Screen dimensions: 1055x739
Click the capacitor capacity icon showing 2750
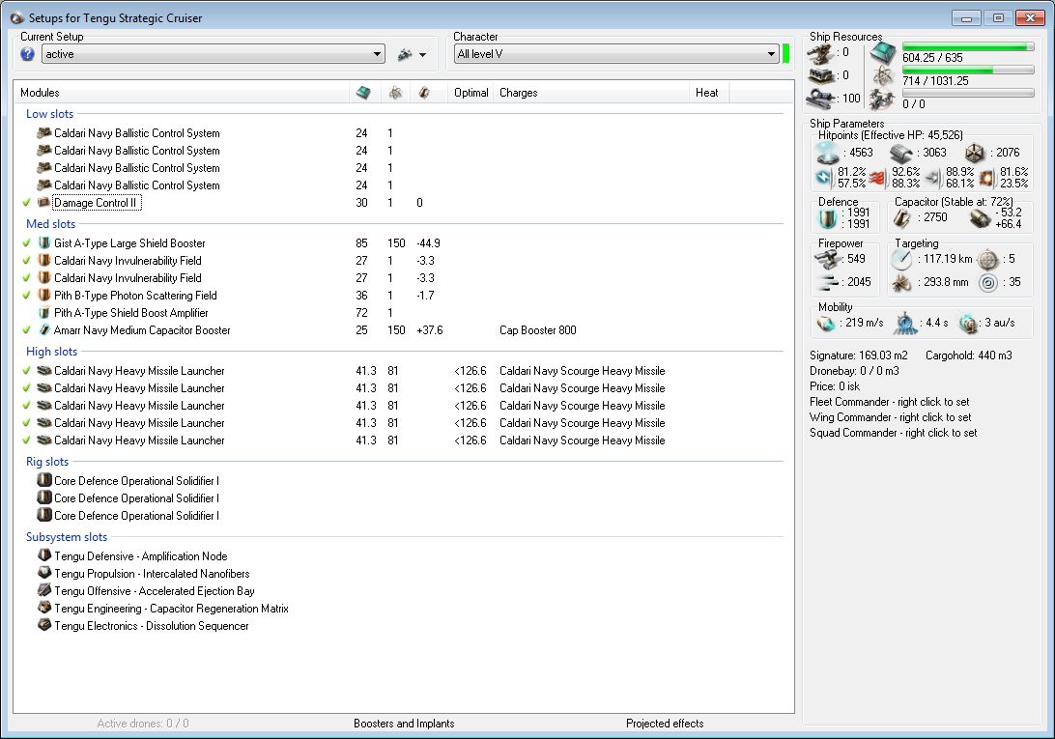[x=902, y=218]
